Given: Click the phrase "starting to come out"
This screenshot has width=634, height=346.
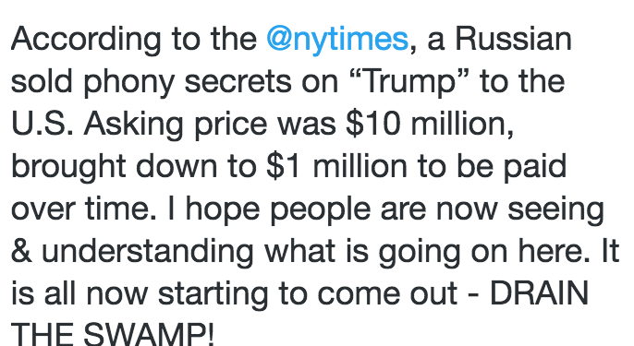Looking at the screenshot, I should pos(308,294).
